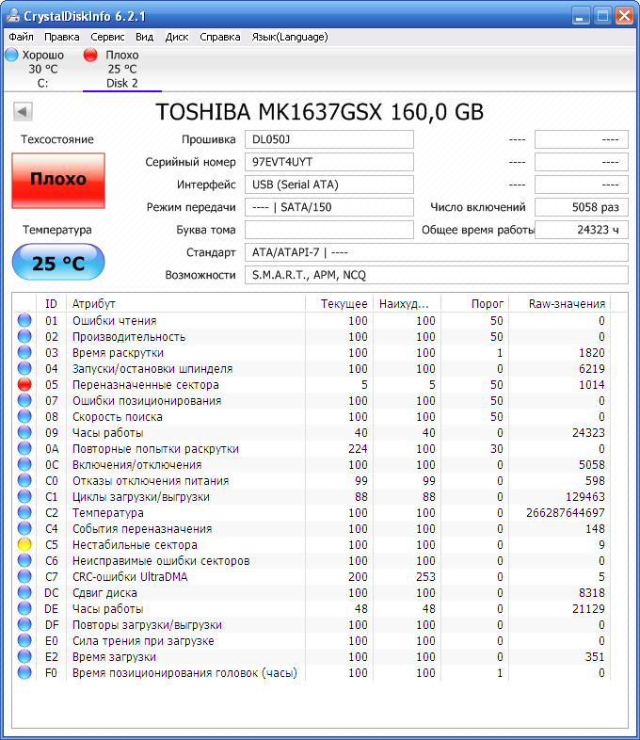Viewport: 640px width, 740px height.
Task: Select the Скорость поиска row
Action: tap(312, 417)
